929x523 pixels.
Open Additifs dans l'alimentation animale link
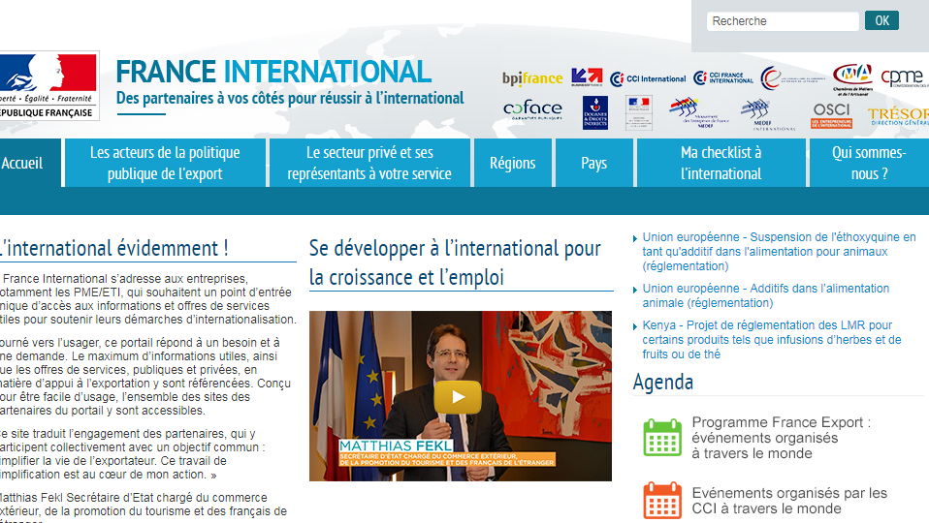[765, 295]
